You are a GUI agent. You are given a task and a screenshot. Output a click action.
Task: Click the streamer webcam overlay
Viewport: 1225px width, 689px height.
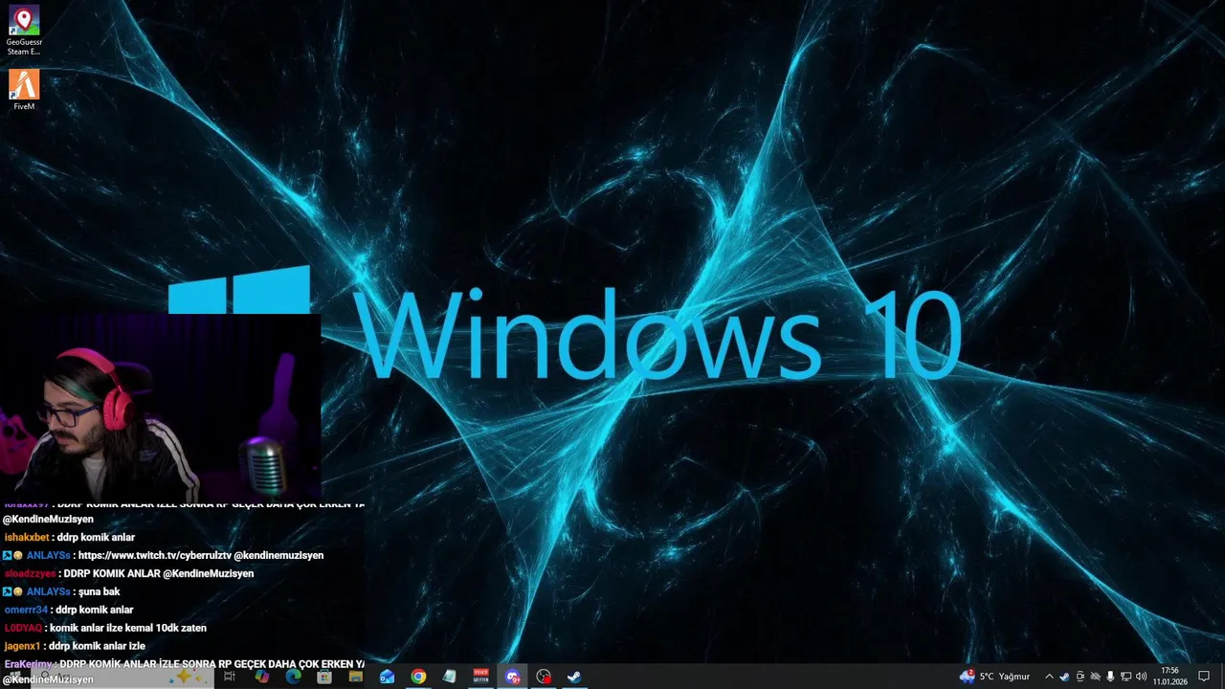[160, 407]
